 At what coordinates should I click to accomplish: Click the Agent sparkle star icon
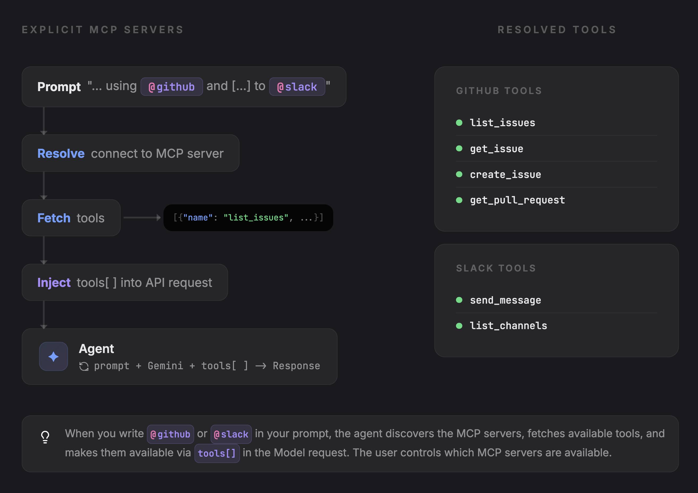coord(53,356)
